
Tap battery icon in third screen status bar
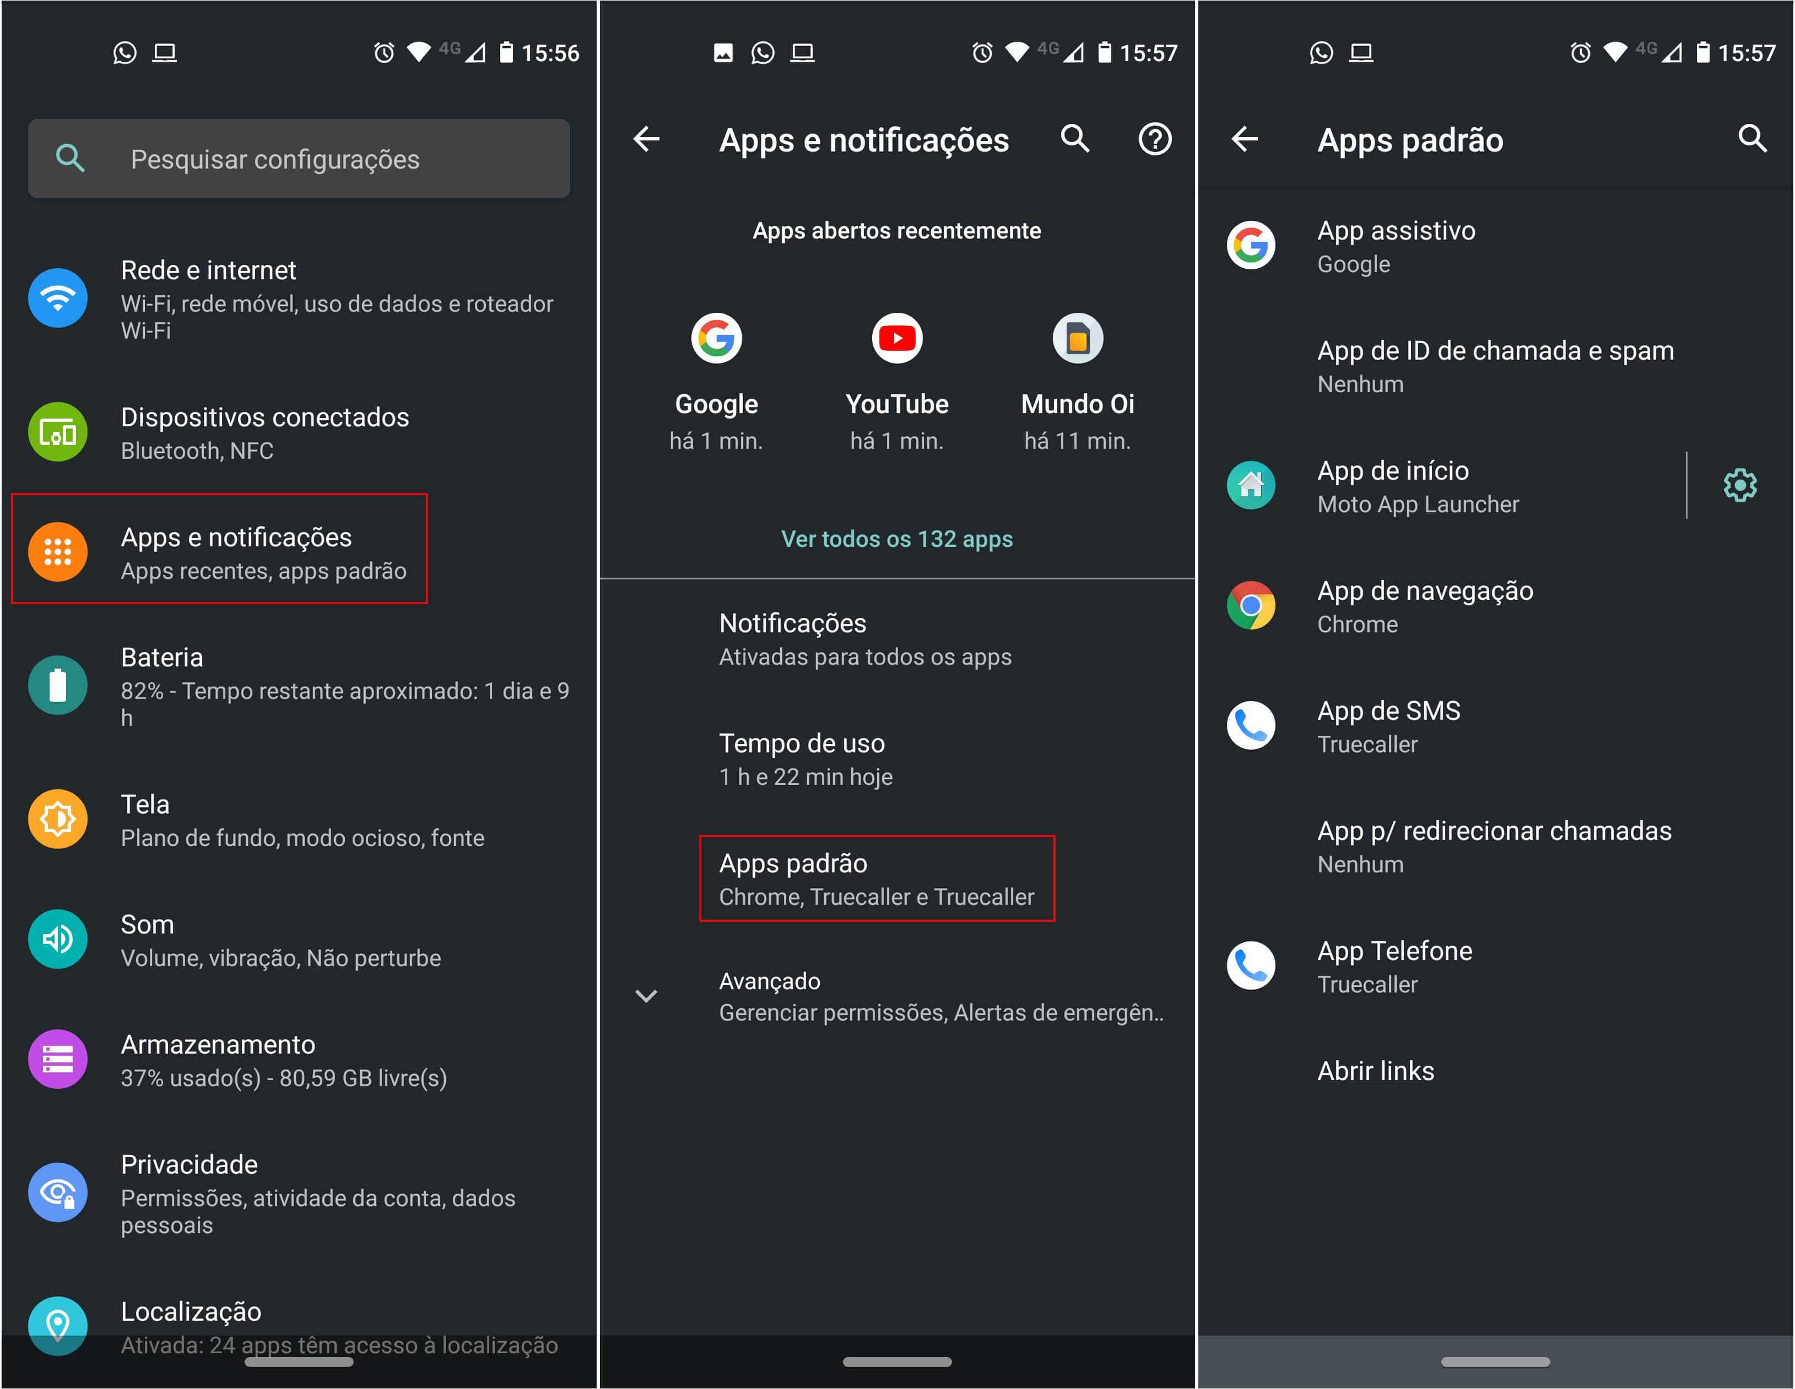(1703, 52)
